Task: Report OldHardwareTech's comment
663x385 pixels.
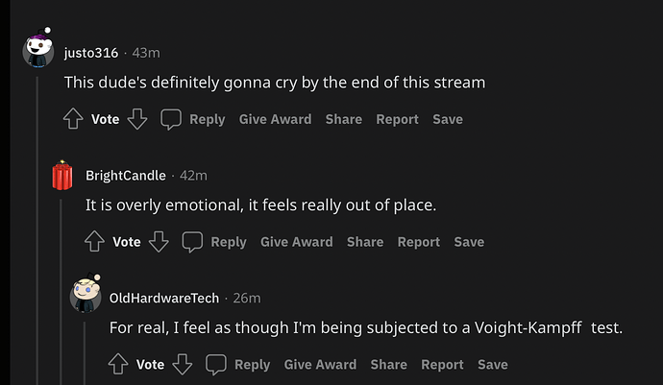Action: pyautogui.click(x=442, y=365)
